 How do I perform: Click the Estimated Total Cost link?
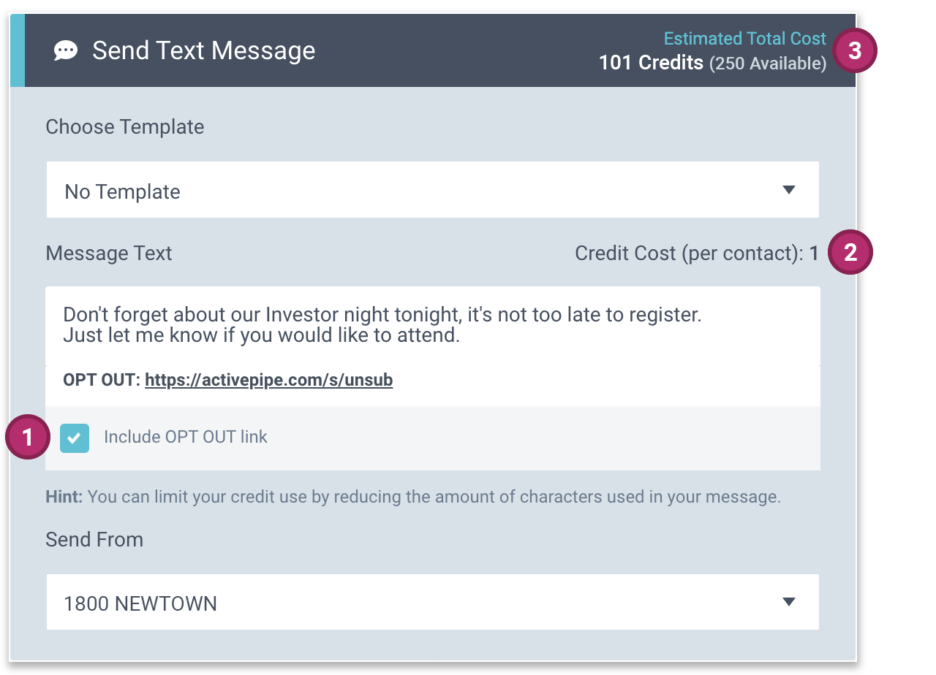pyautogui.click(x=744, y=38)
